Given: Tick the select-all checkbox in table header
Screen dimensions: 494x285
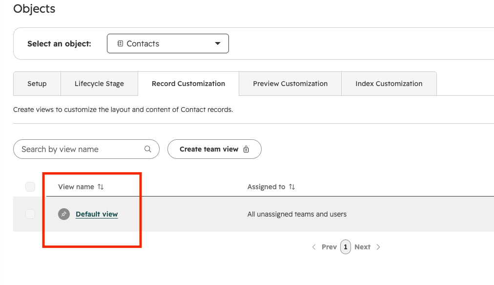Looking at the screenshot, I should point(30,187).
